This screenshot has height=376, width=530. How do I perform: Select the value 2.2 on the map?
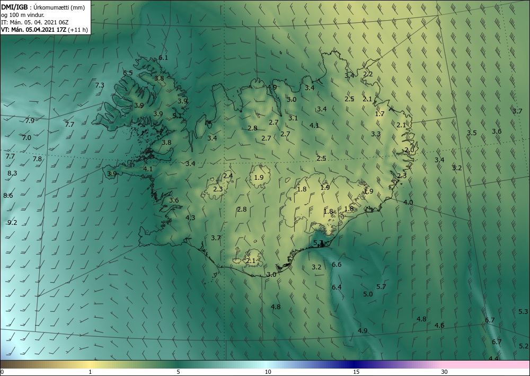click(x=368, y=74)
